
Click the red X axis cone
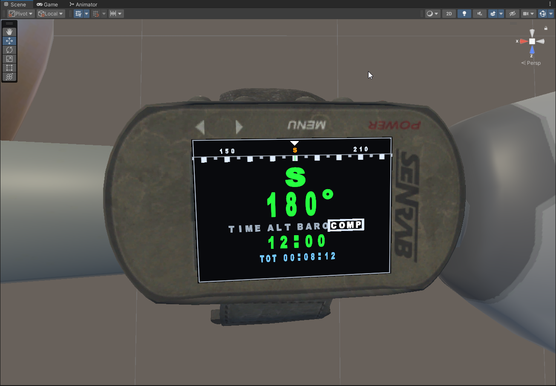tap(524, 41)
